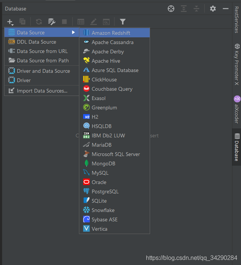
Task: Choose Data Source from Path
Action: [42, 60]
